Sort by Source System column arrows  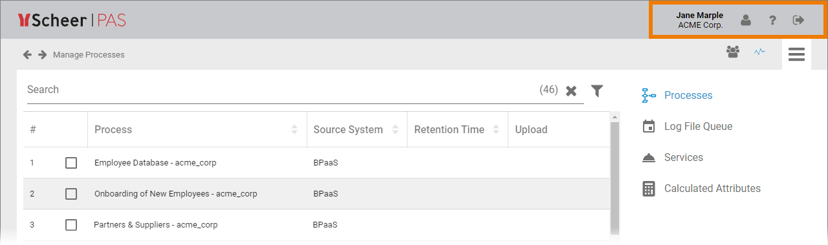click(x=396, y=129)
